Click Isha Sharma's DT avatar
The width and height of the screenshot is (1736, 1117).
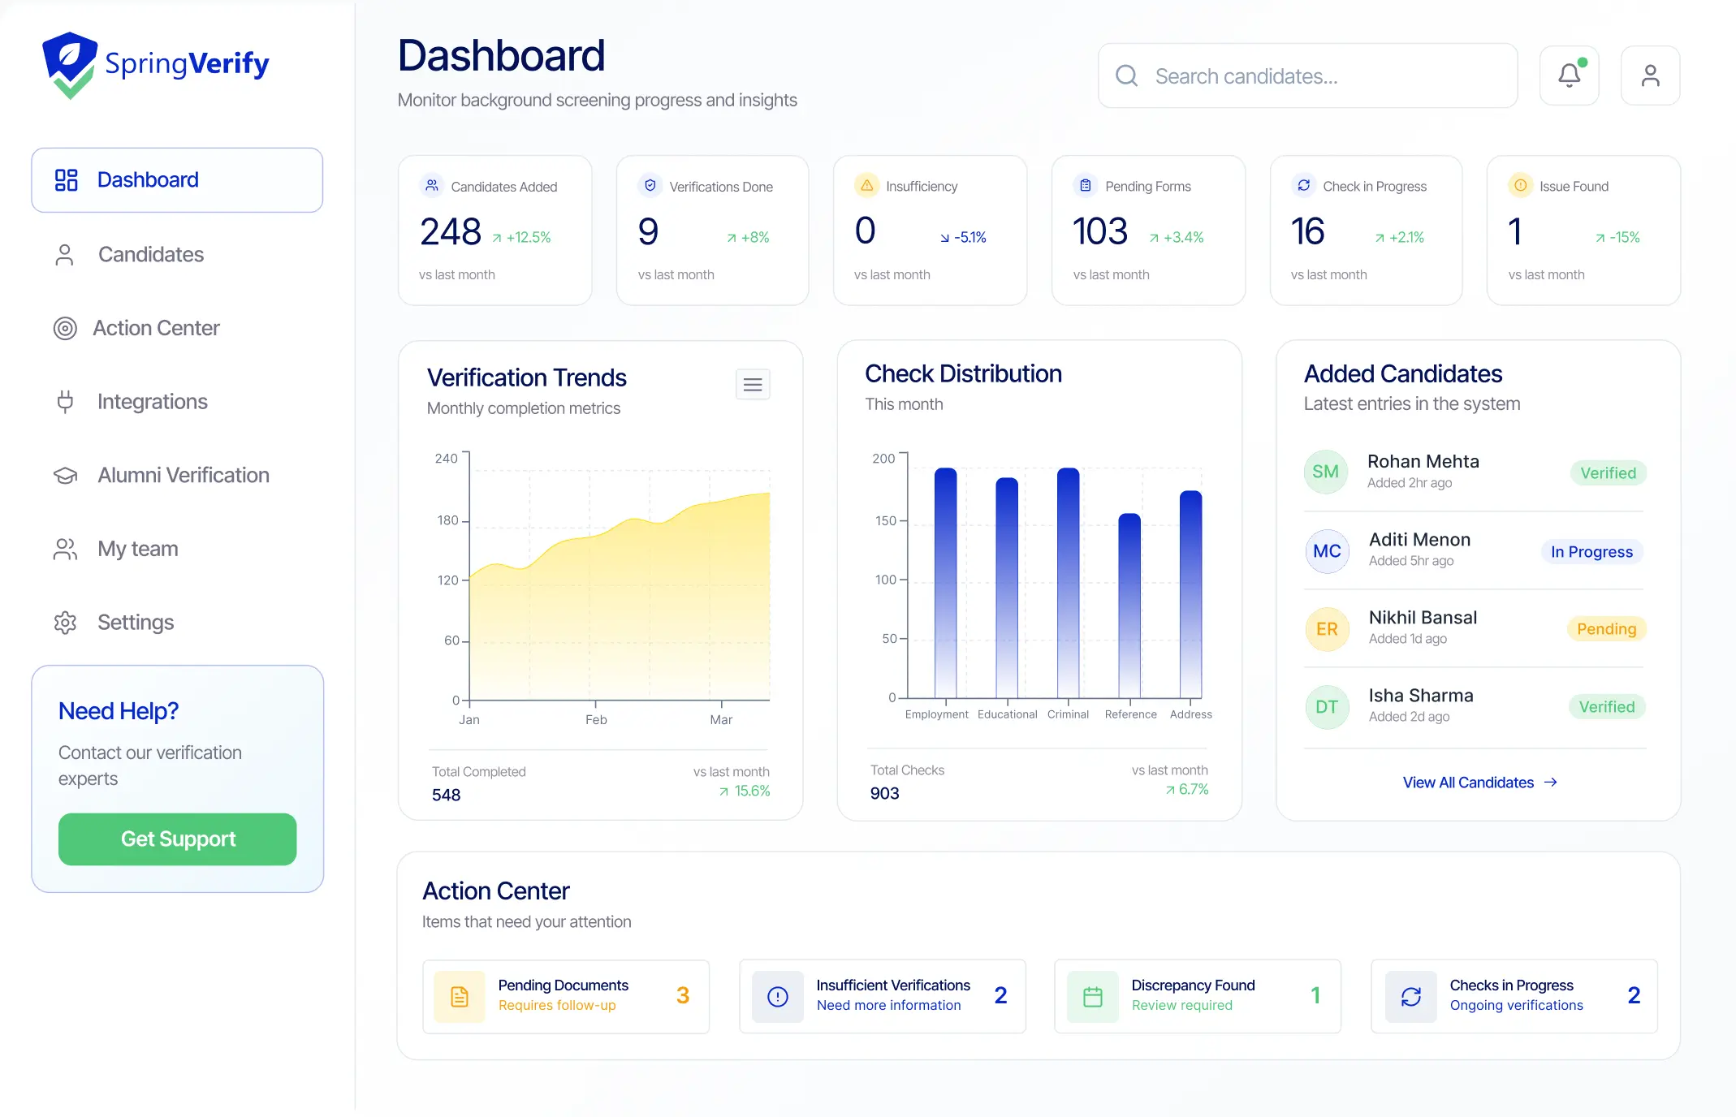[x=1327, y=707]
